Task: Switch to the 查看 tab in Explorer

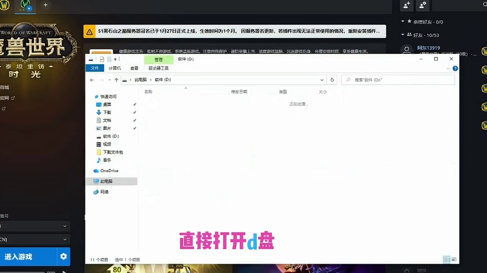Action: coord(134,68)
